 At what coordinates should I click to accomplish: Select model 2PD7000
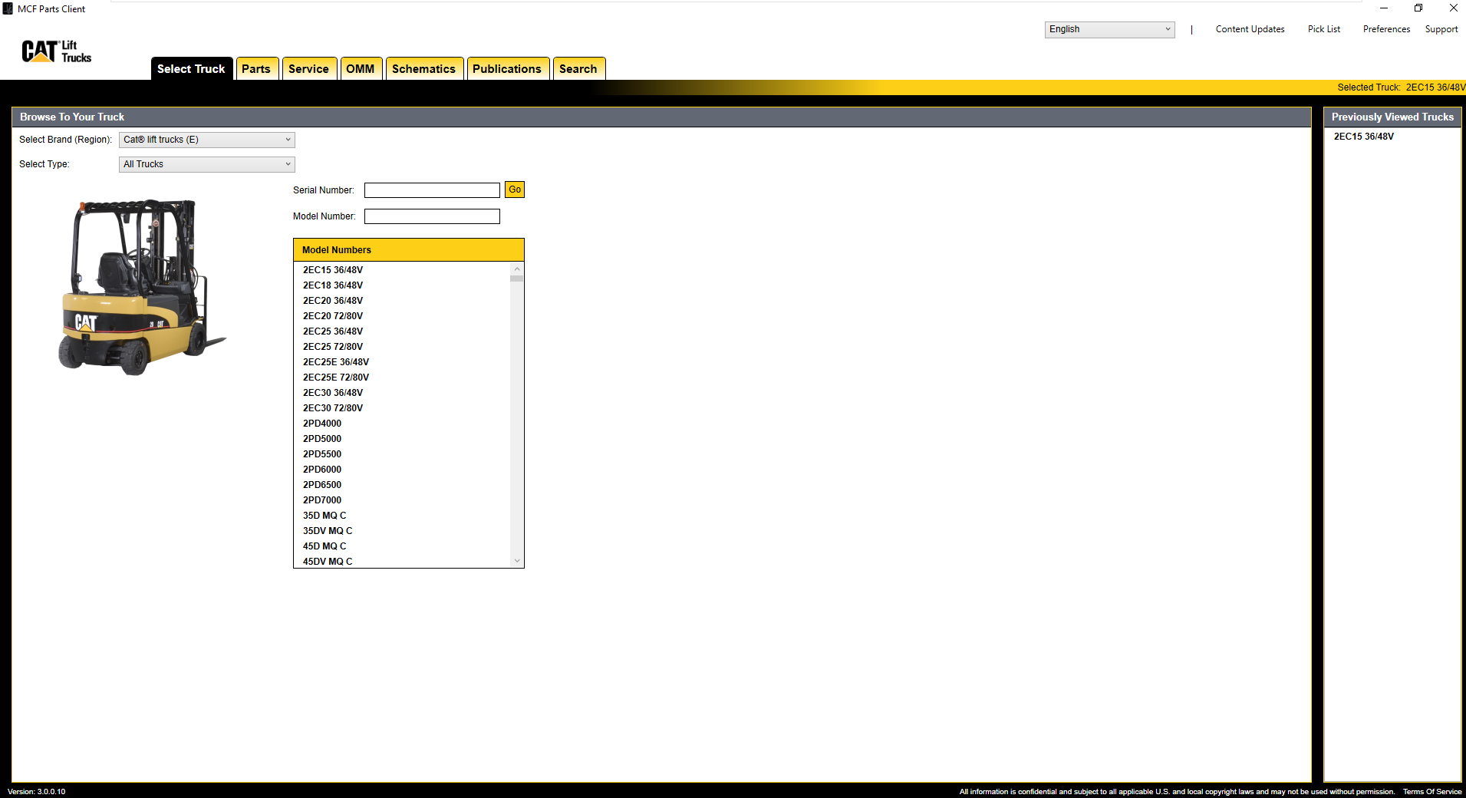[x=322, y=500]
